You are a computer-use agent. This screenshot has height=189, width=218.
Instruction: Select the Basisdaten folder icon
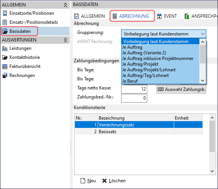click(x=5, y=31)
